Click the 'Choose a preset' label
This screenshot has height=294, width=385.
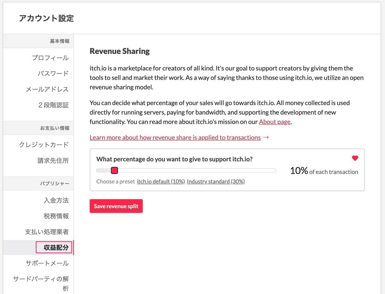click(116, 181)
